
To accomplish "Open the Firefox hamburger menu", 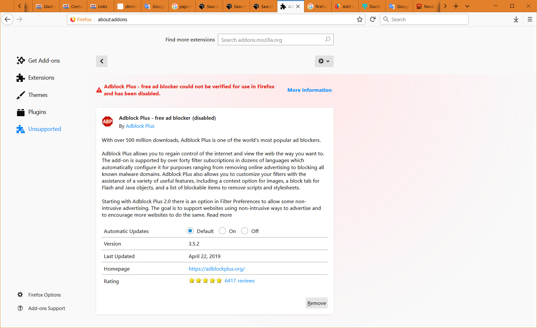I will click(x=530, y=19).
